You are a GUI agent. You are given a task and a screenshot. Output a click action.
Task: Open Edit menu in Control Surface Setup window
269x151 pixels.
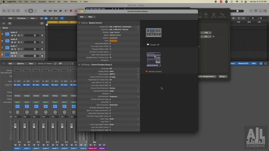(82, 17)
